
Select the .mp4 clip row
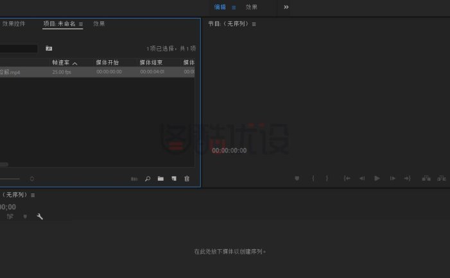point(98,72)
